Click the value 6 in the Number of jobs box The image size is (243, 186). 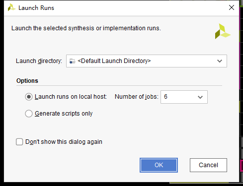point(165,97)
